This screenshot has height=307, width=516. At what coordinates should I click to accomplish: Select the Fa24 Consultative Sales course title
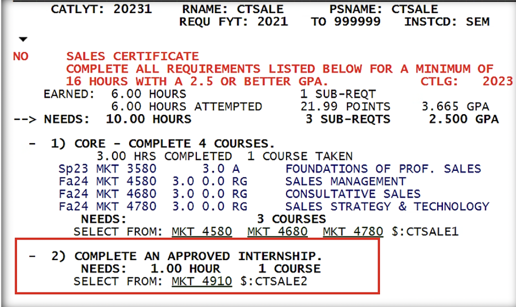click(x=353, y=194)
